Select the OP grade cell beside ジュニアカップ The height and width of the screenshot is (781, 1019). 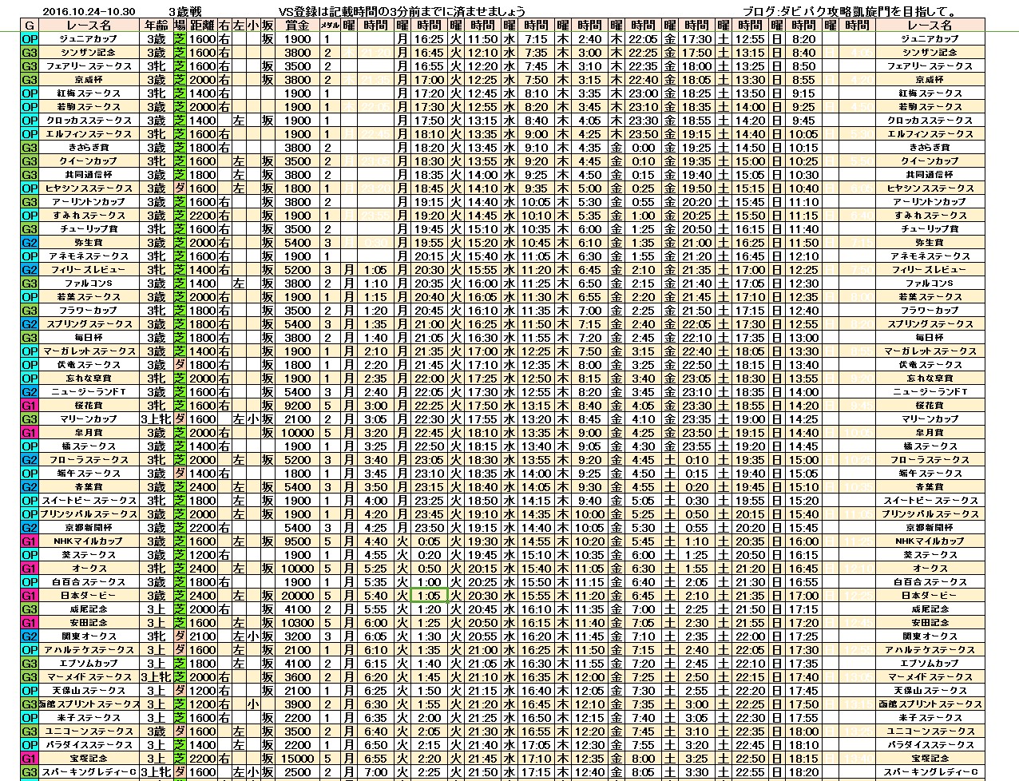click(x=30, y=39)
